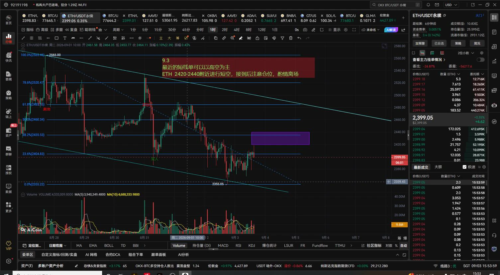Click the 加预警 add alert button

pyautogui.click(x=420, y=43)
